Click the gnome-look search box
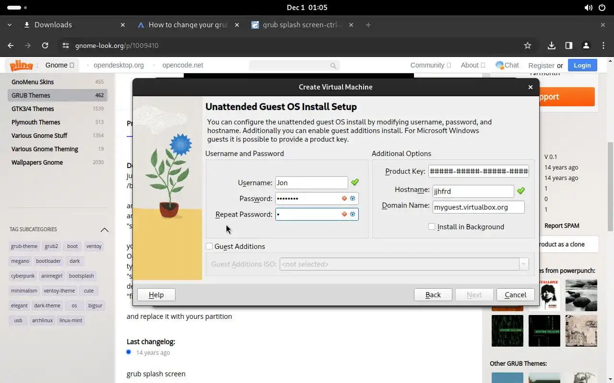The image size is (614, 383). (x=294, y=66)
